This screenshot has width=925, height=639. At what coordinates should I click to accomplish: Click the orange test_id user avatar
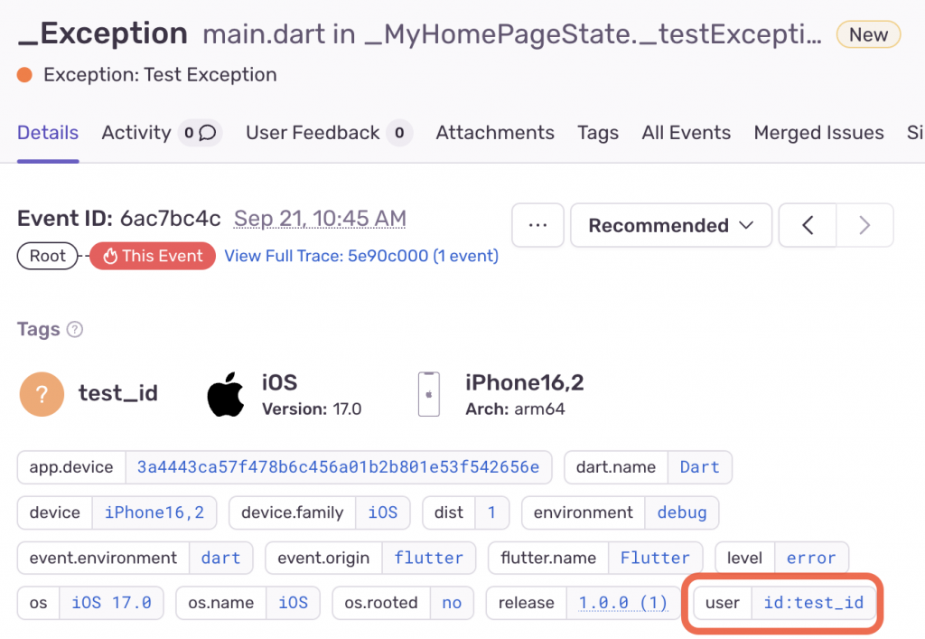click(42, 394)
